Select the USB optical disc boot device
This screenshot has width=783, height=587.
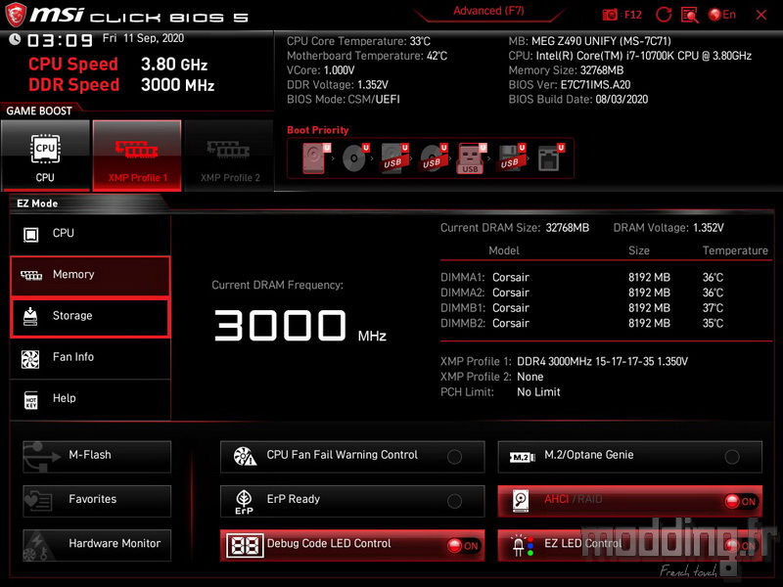pos(433,158)
